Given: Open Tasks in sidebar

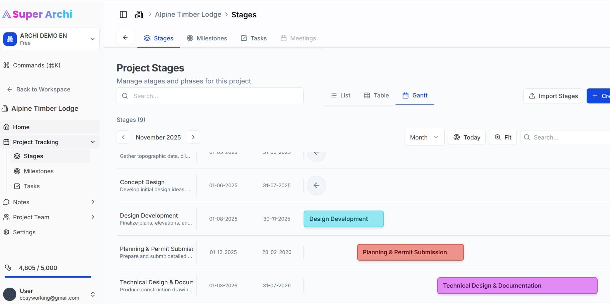Looking at the screenshot, I should point(50,186).
